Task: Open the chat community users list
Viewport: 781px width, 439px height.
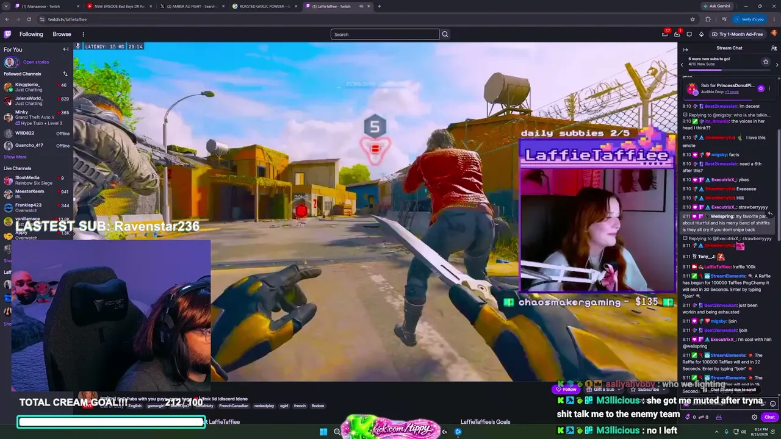Action: [774, 48]
